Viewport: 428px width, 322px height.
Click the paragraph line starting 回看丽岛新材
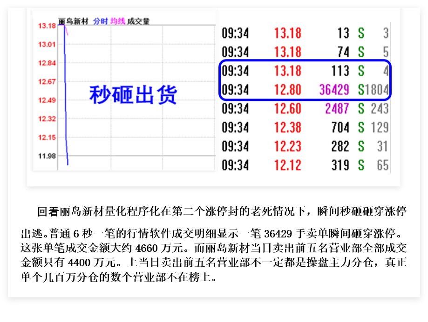click(x=222, y=211)
